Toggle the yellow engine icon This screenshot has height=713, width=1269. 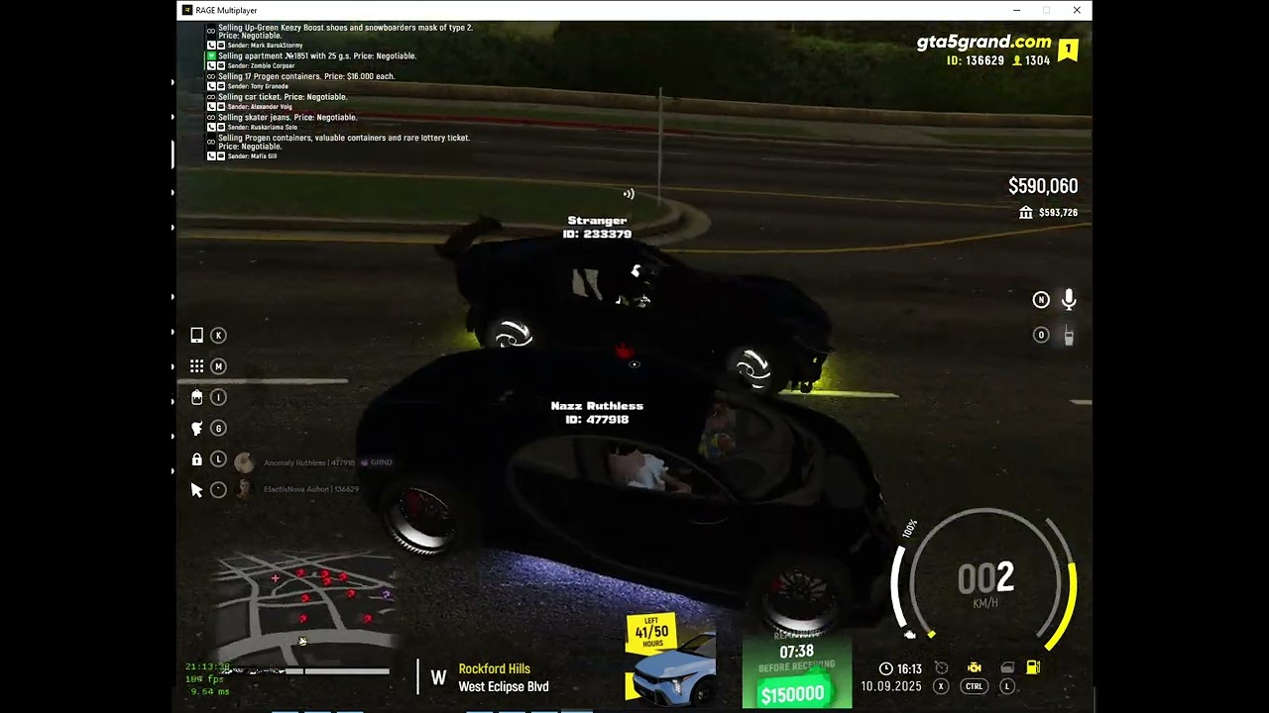[975, 668]
